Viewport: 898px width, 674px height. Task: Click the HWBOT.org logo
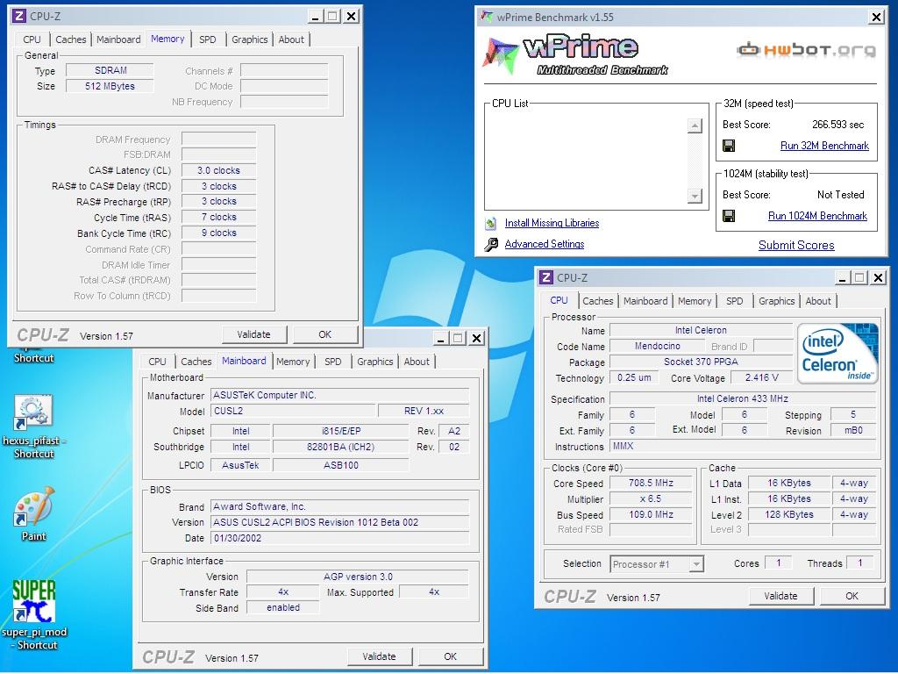point(806,50)
